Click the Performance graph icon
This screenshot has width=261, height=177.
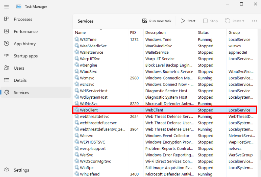(x=7, y=31)
